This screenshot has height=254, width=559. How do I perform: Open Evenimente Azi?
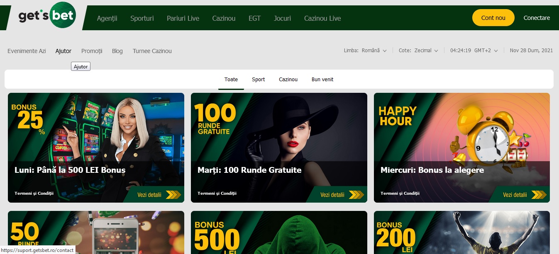[27, 51]
